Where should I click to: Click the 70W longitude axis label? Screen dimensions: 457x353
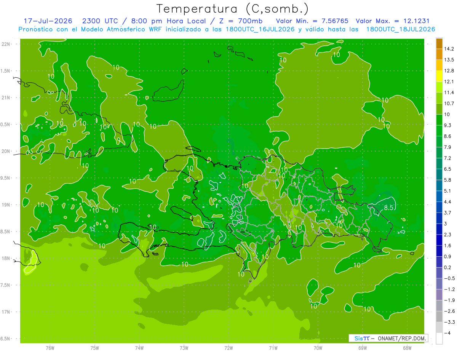[318, 348]
